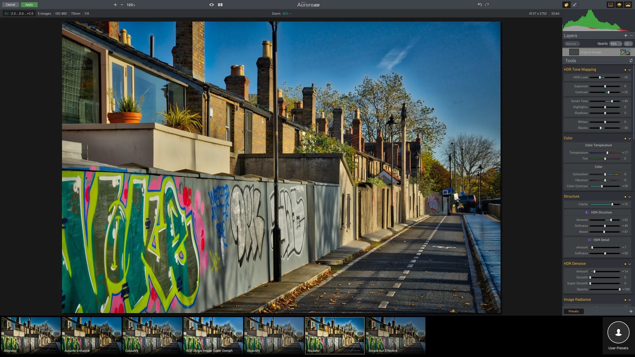Toggle the compare split view button
Screen dimensions: 635x357
click(220, 5)
